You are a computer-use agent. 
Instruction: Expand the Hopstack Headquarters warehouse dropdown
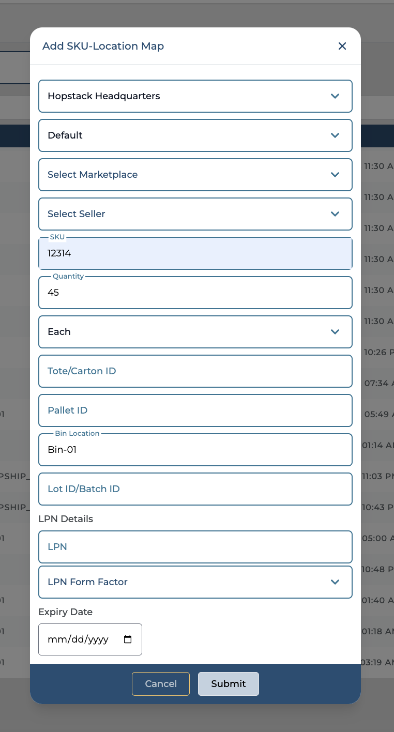(195, 96)
